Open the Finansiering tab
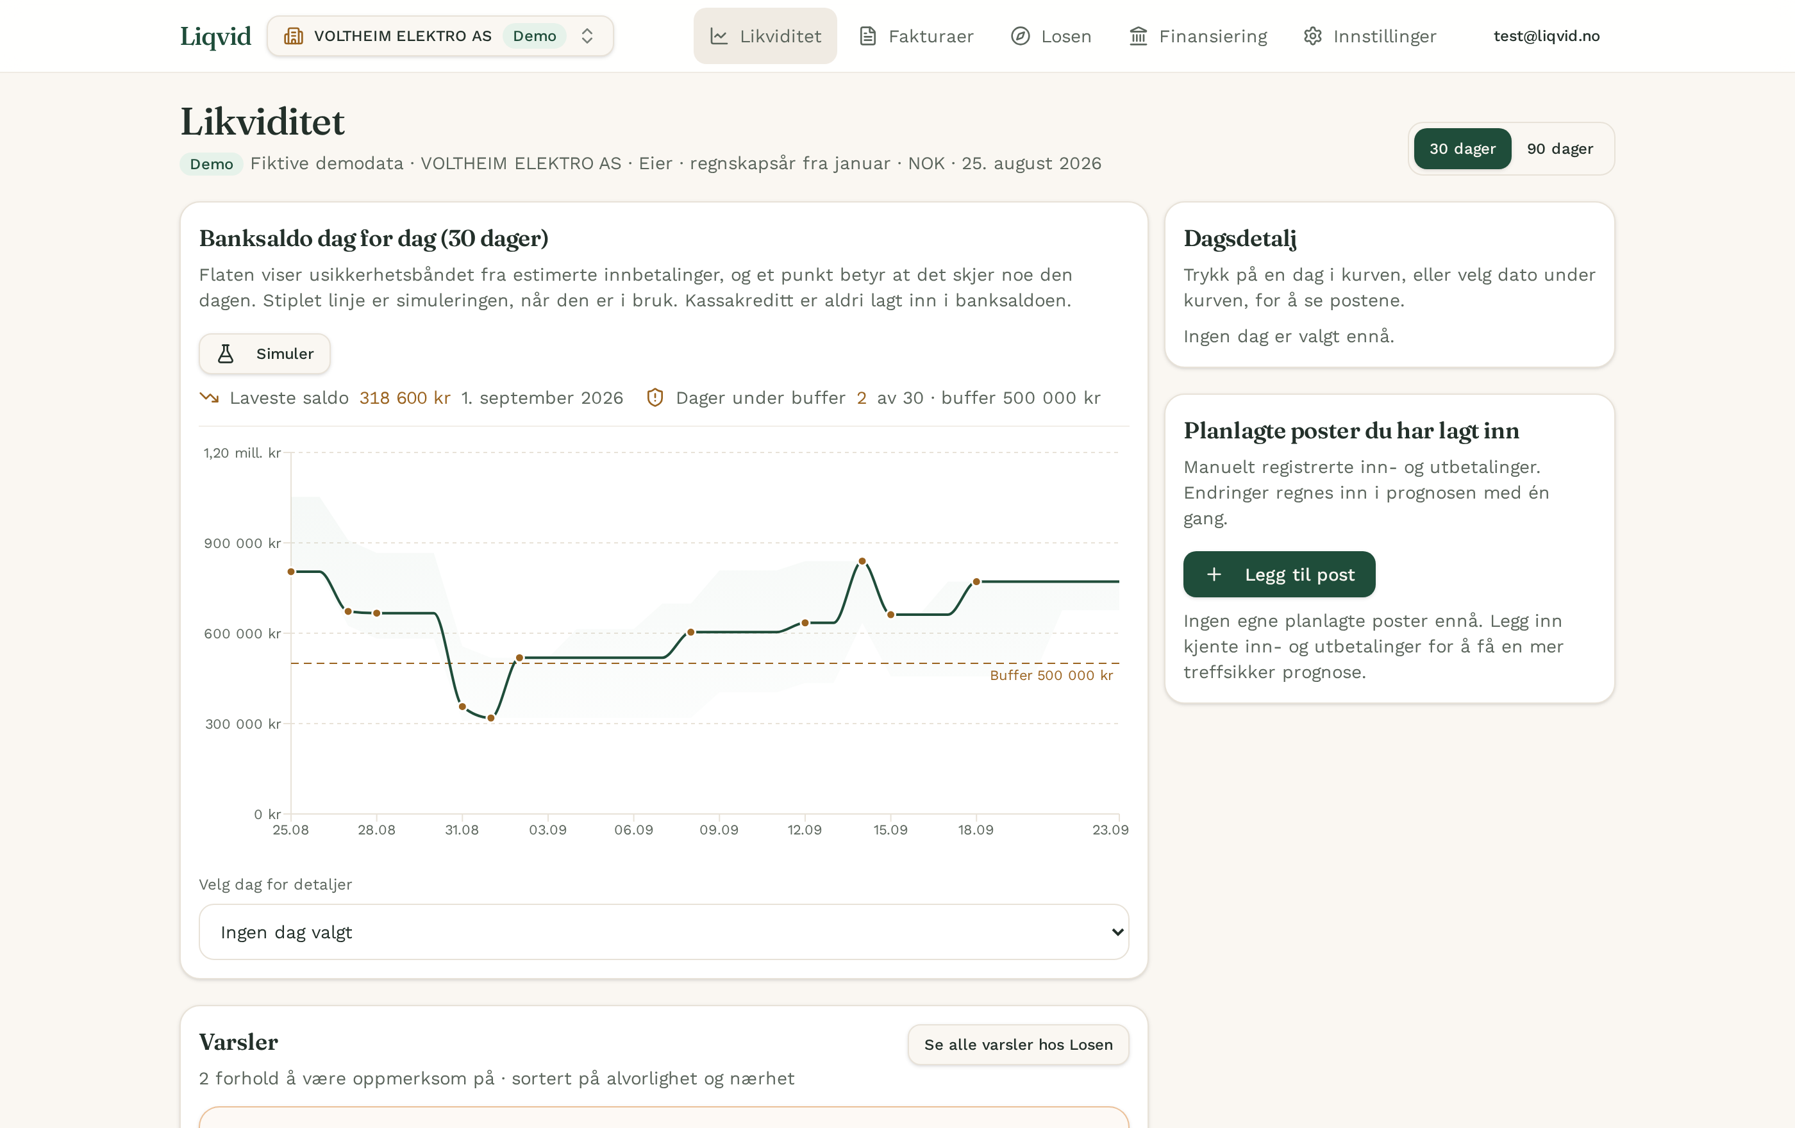The image size is (1795, 1128). (x=1198, y=36)
